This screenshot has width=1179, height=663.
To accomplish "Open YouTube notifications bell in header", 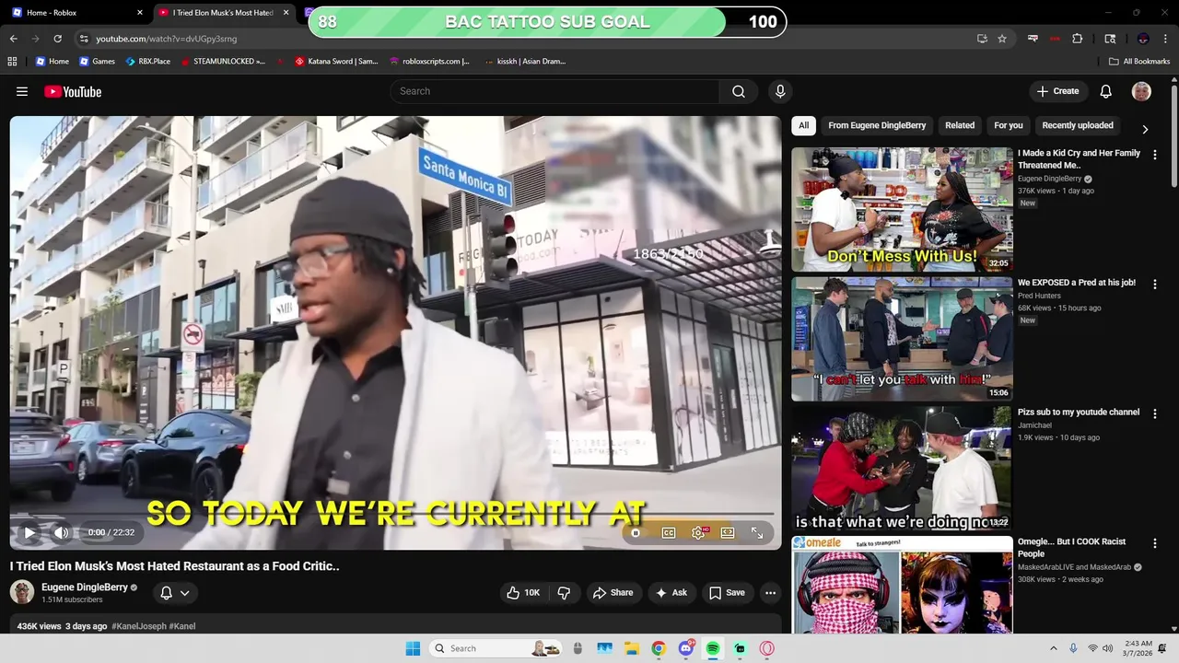I will (1106, 91).
